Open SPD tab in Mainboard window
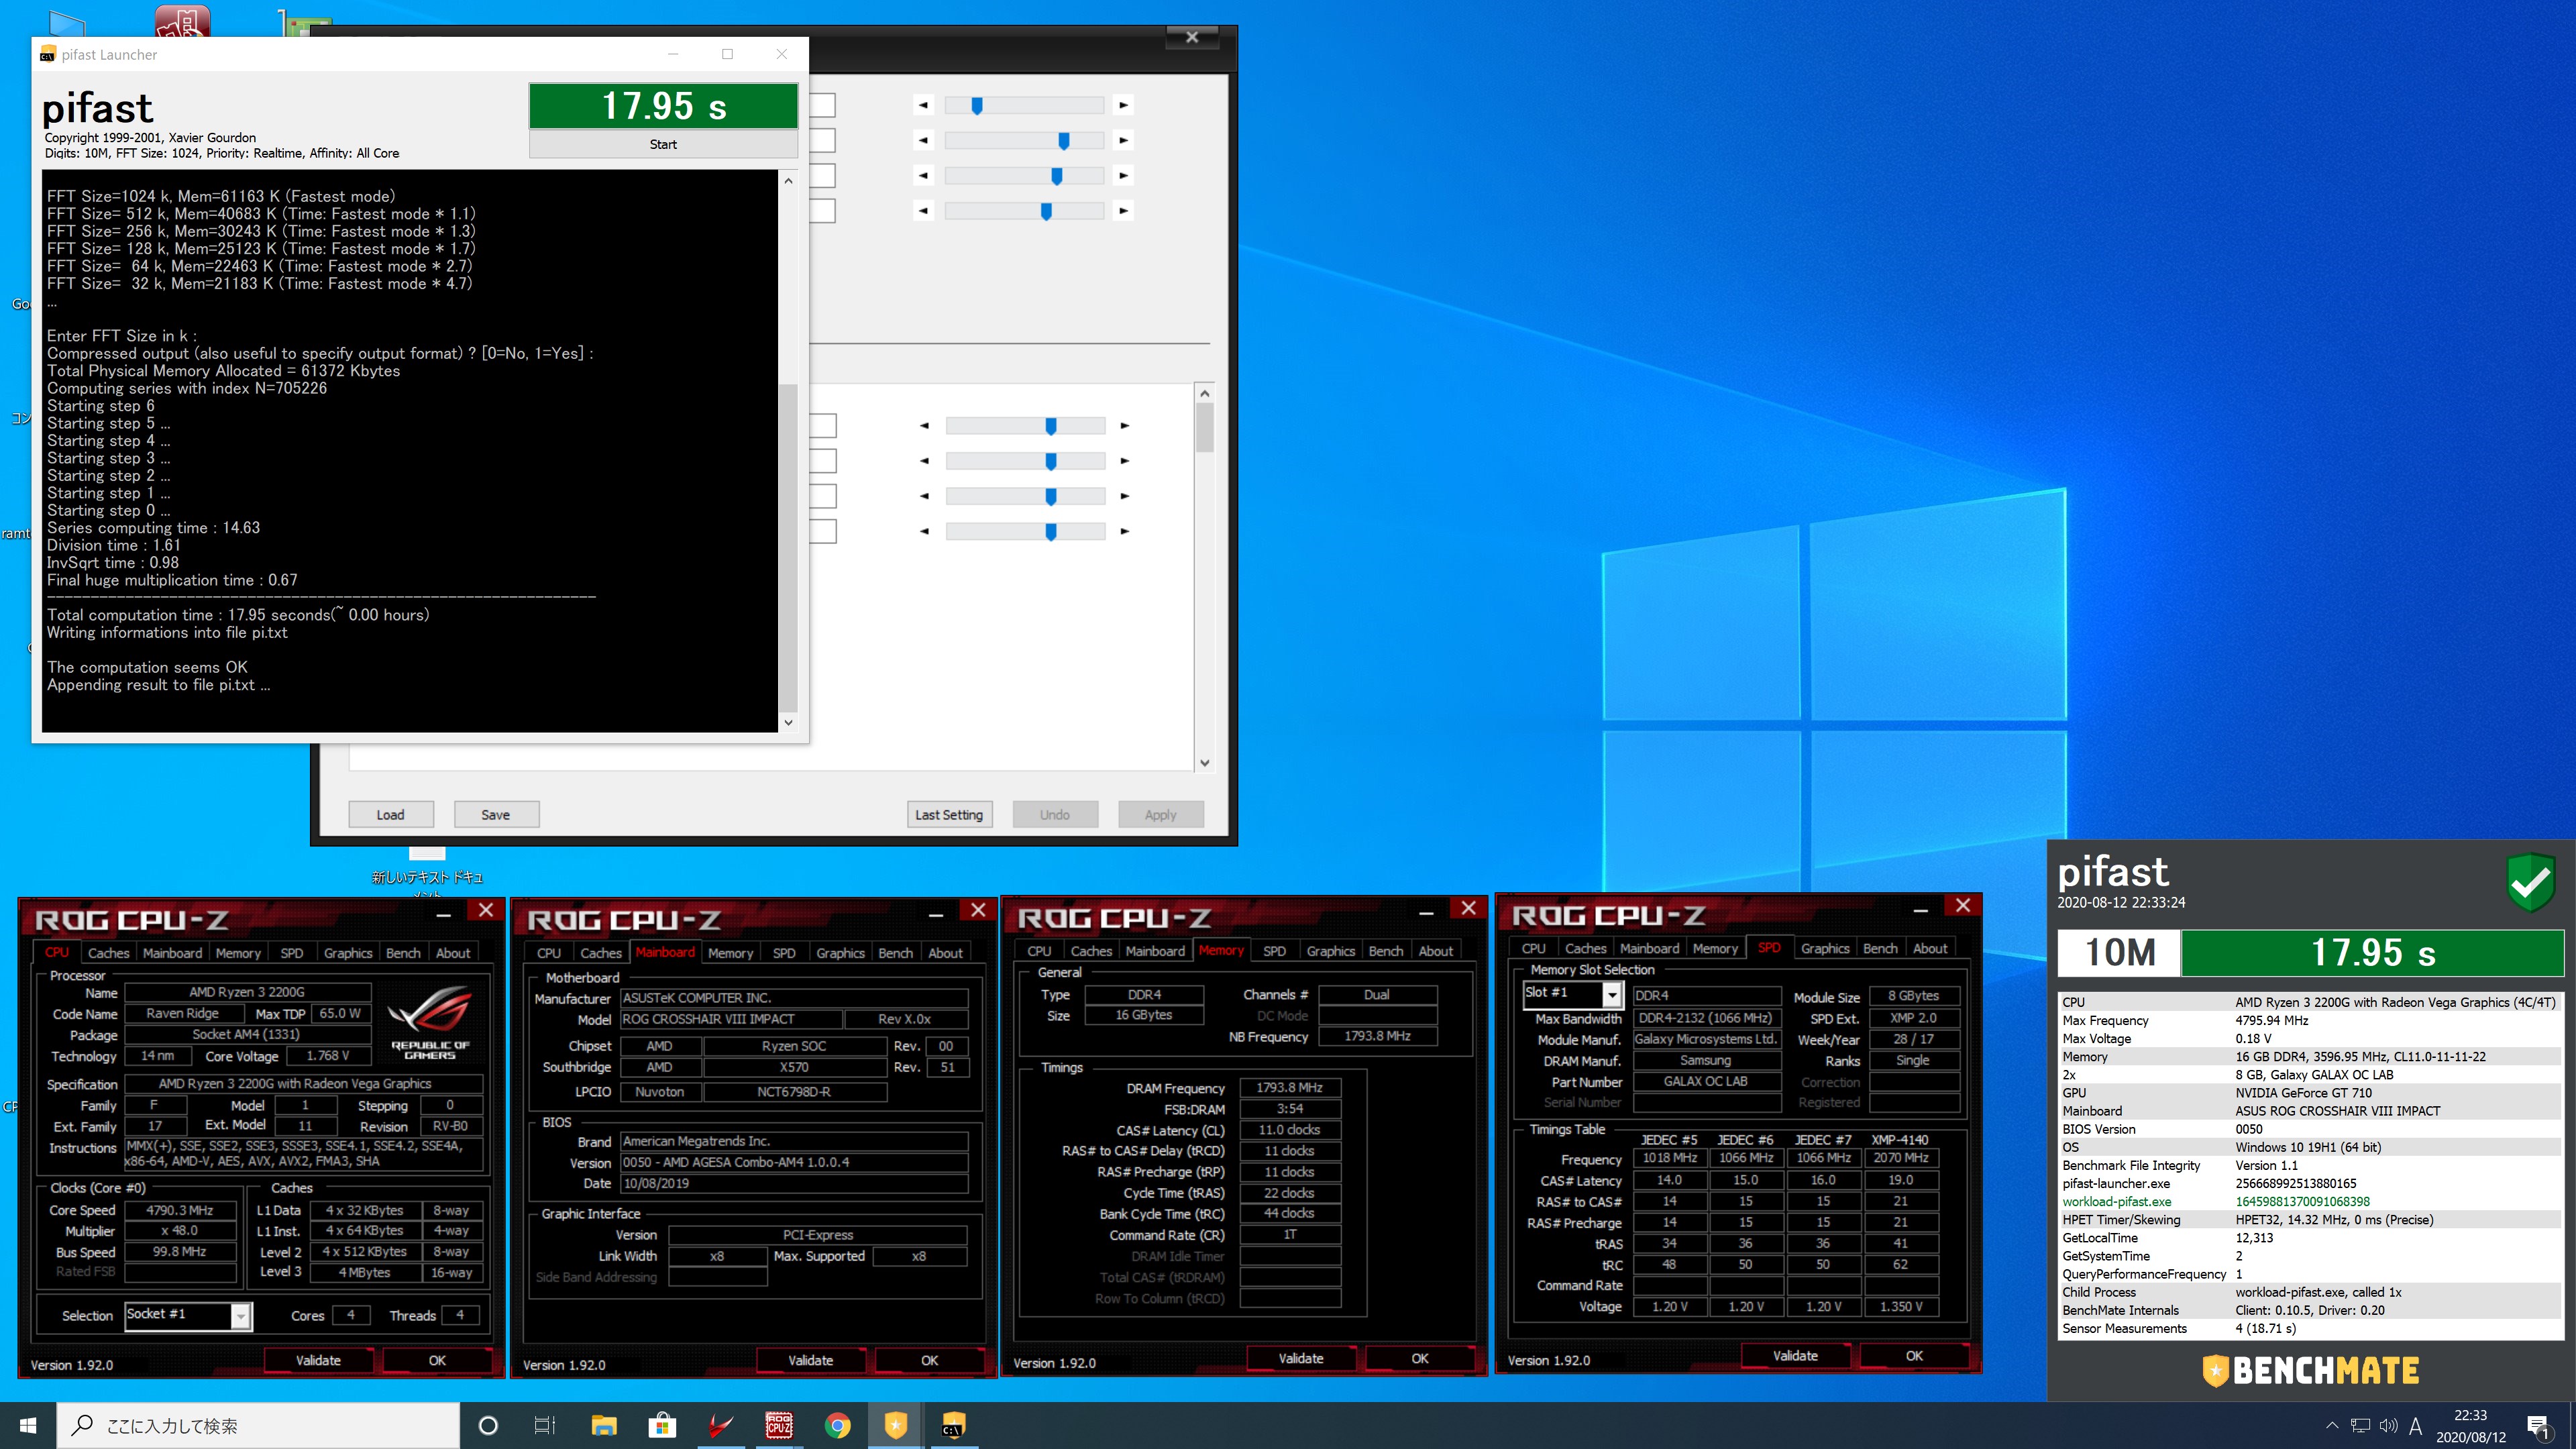The height and width of the screenshot is (1449, 2576). click(x=784, y=953)
